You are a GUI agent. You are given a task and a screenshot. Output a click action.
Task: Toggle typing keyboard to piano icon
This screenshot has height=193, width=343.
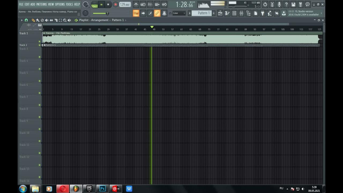(x=136, y=13)
